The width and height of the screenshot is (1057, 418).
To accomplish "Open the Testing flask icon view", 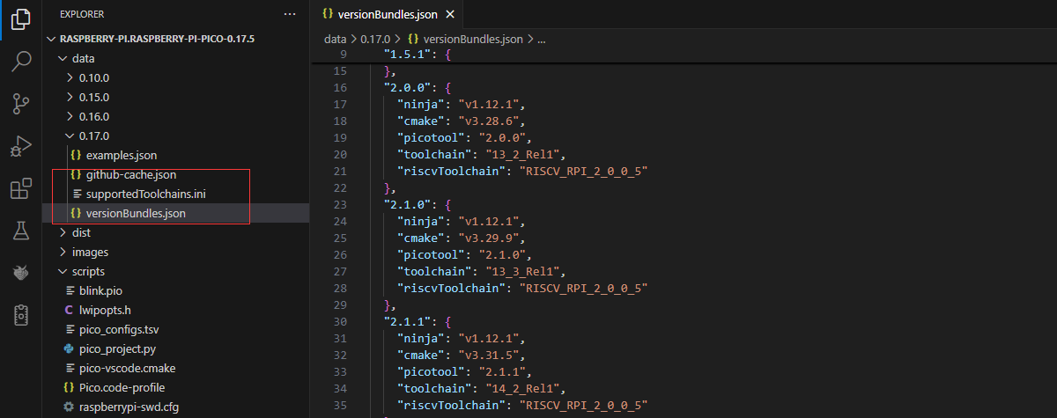I will pyautogui.click(x=21, y=231).
